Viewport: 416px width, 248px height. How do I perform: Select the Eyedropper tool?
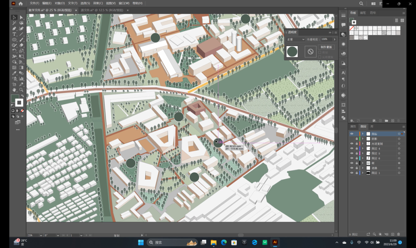point(14,73)
